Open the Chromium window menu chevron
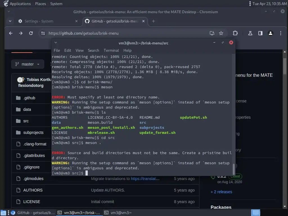 9,11
